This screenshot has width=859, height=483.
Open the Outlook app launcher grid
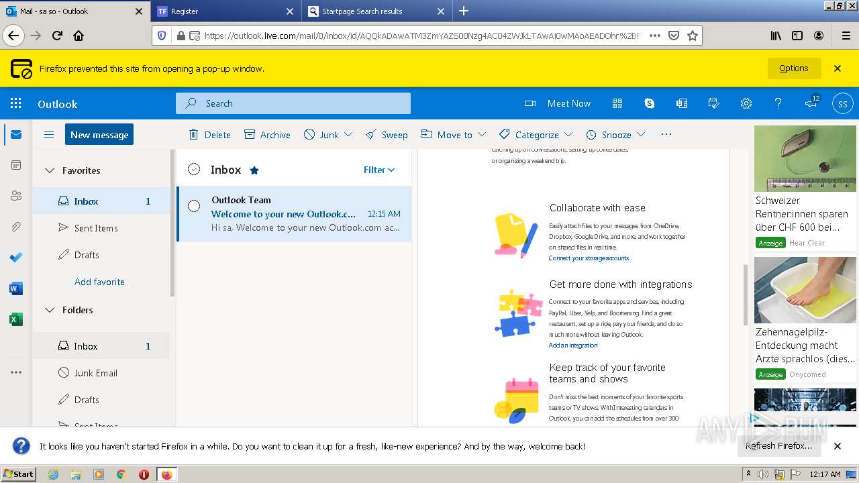coord(16,103)
